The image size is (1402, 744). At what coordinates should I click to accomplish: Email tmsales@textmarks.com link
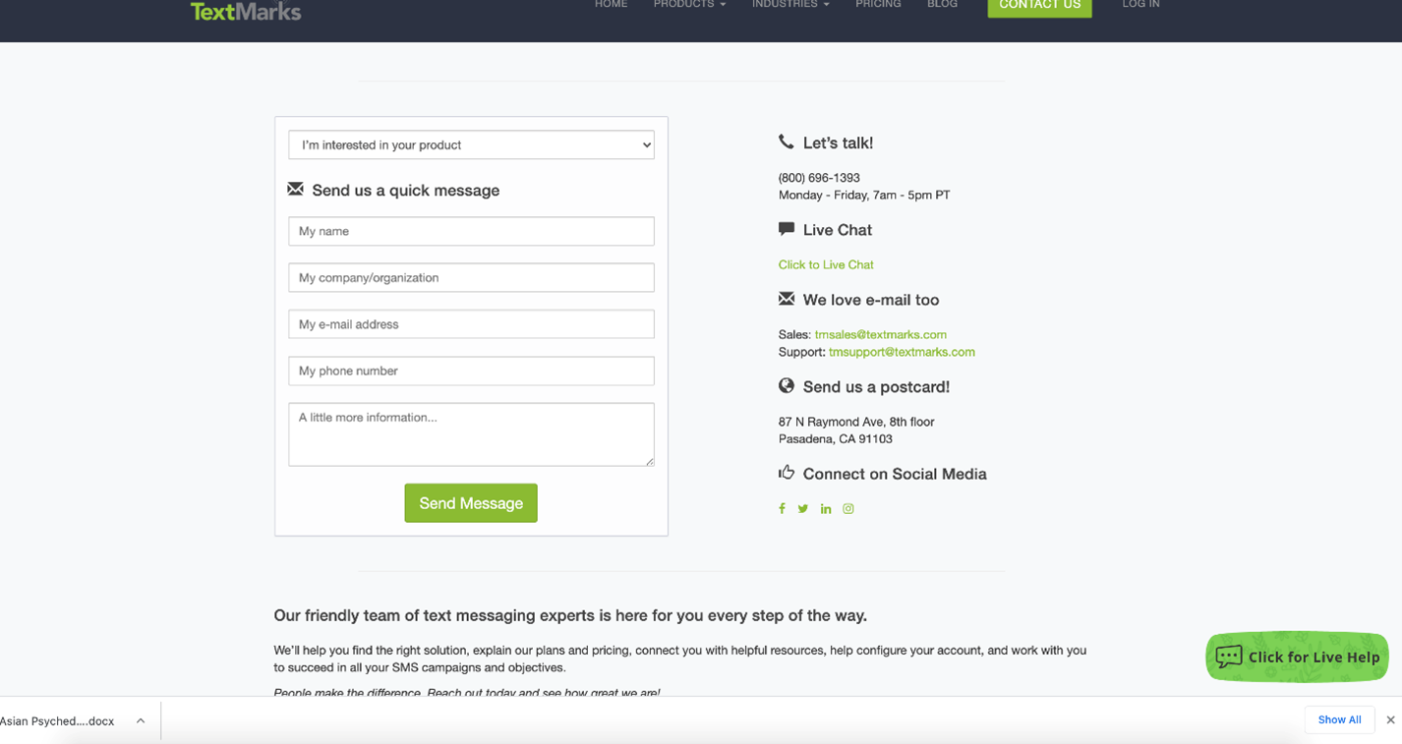coord(881,334)
